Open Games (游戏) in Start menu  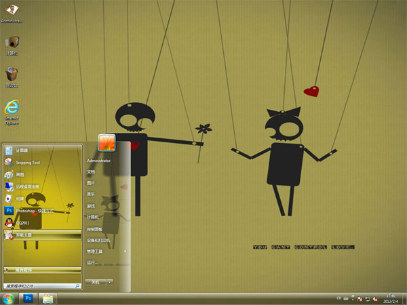(x=91, y=206)
